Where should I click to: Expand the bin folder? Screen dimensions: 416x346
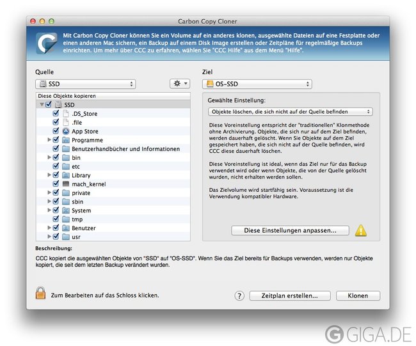pyautogui.click(x=49, y=157)
